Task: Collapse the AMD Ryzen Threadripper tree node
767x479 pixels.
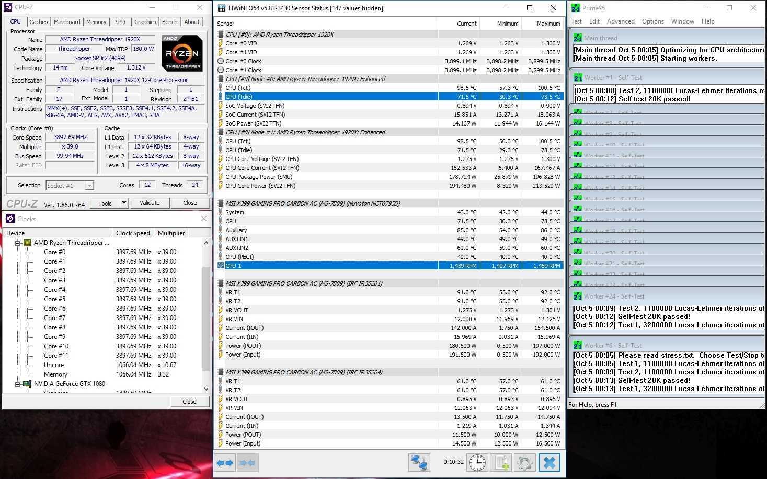Action: pos(17,243)
